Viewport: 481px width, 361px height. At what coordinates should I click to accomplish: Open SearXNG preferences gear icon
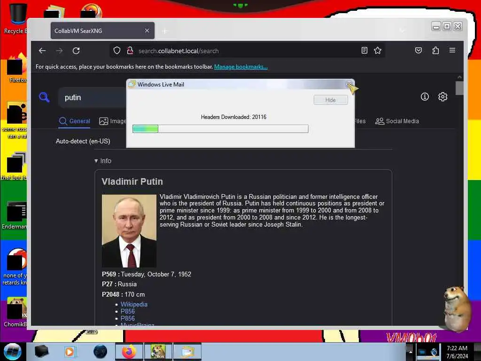point(442,97)
